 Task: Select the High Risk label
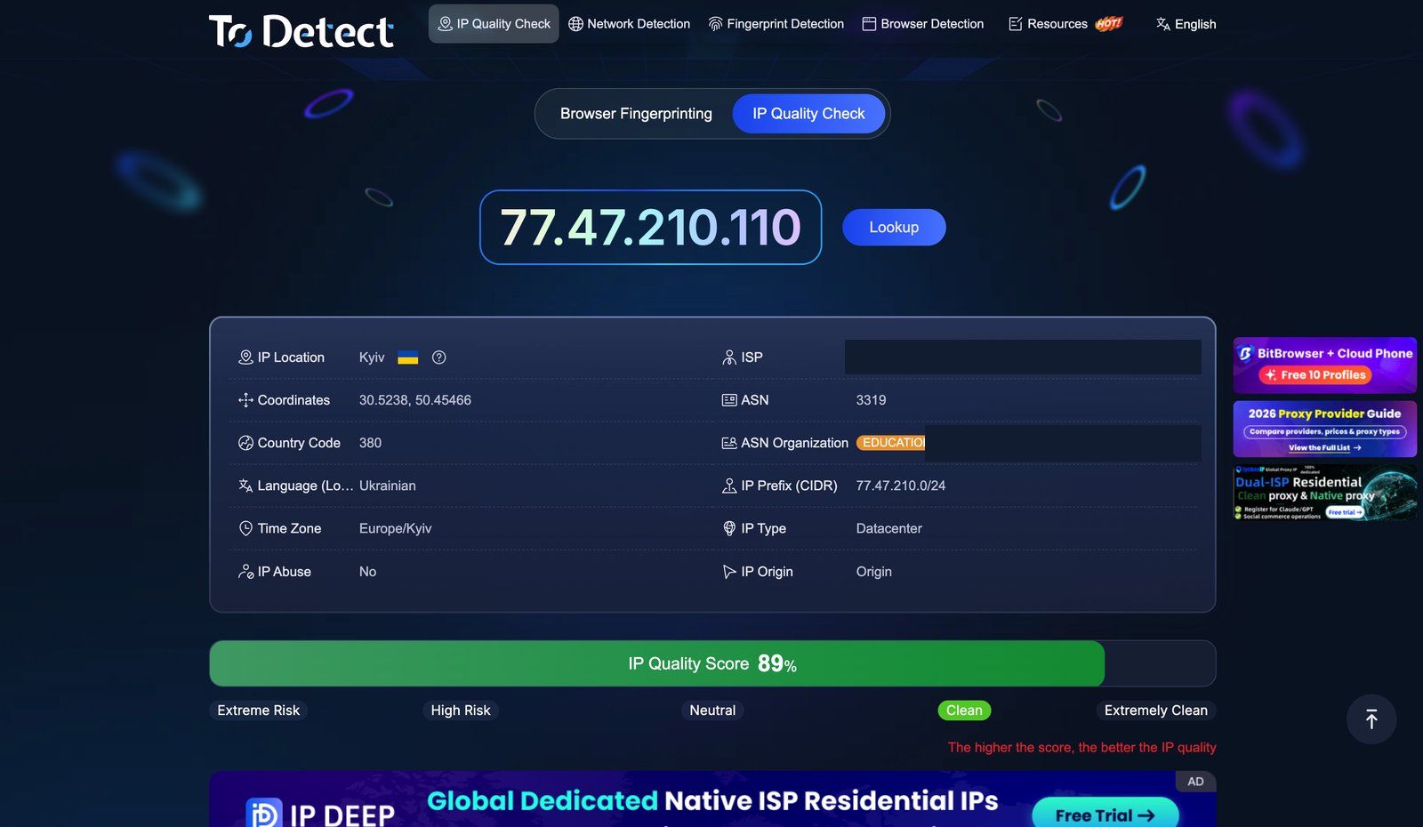coord(461,711)
